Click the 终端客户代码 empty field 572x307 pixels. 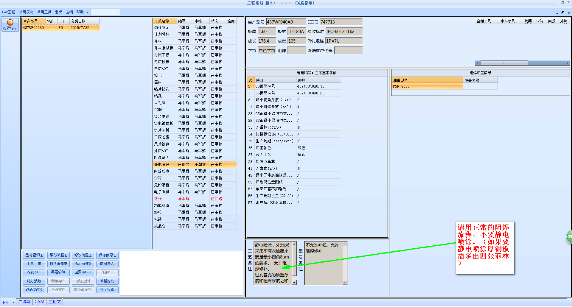(x=348, y=50)
